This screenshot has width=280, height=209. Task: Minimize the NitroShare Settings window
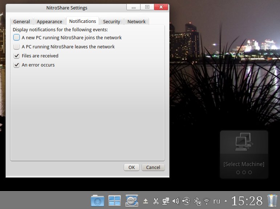coord(133,7)
